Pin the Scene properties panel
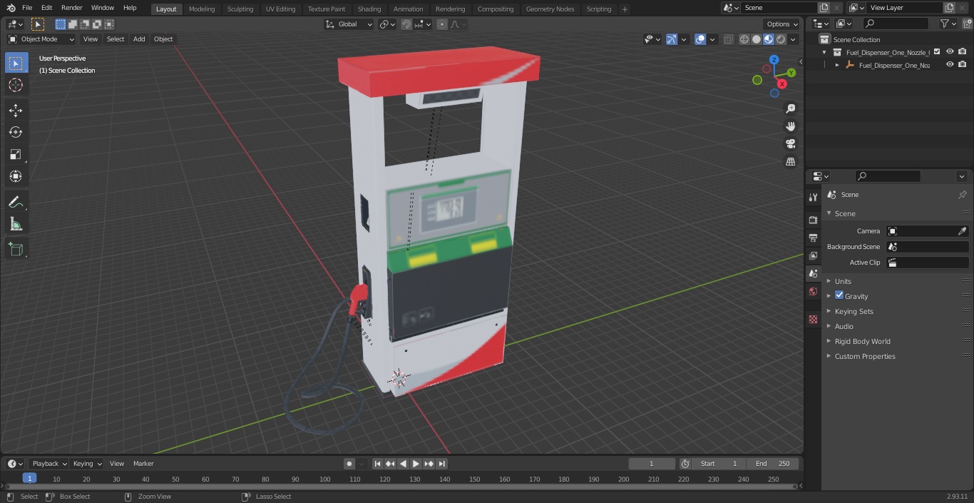 click(x=962, y=195)
